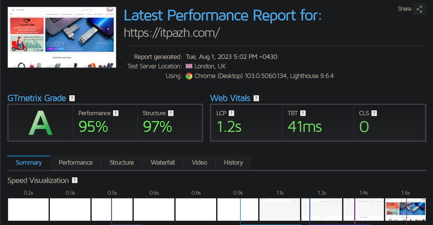The height and width of the screenshot is (225, 433).
Task: Click help icon next to Structure score
Action: 171,113
